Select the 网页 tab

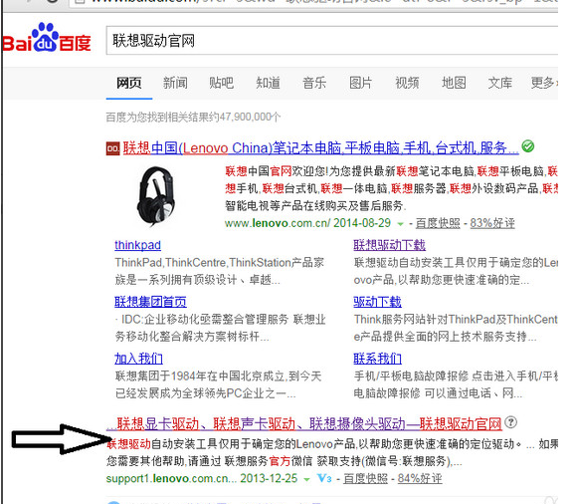coord(129,83)
